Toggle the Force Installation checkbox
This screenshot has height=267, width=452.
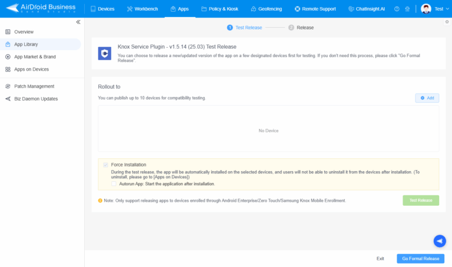coord(106,165)
